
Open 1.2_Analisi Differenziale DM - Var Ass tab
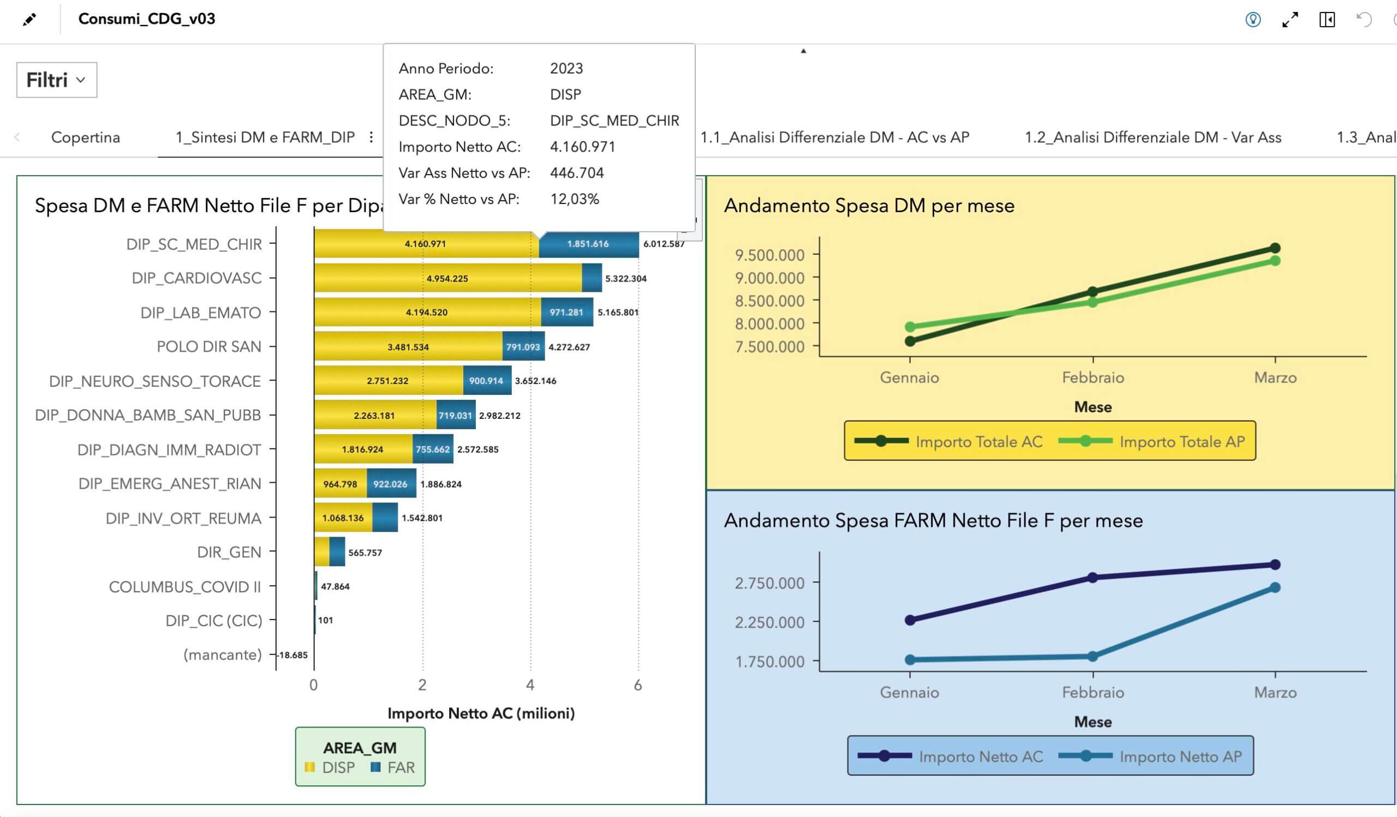click(1153, 137)
